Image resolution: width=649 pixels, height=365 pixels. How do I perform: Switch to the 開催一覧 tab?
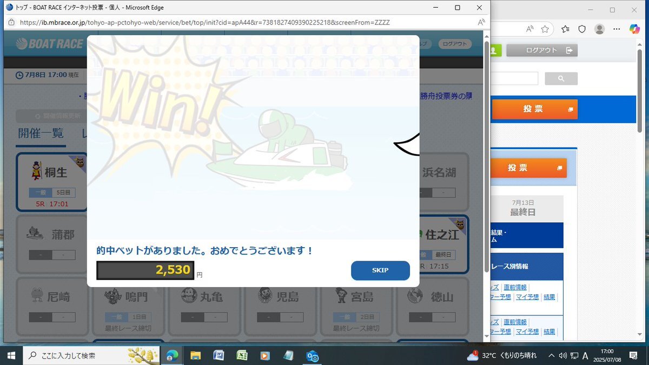tap(41, 133)
